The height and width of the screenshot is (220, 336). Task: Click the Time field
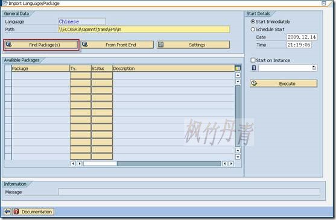[299, 45]
